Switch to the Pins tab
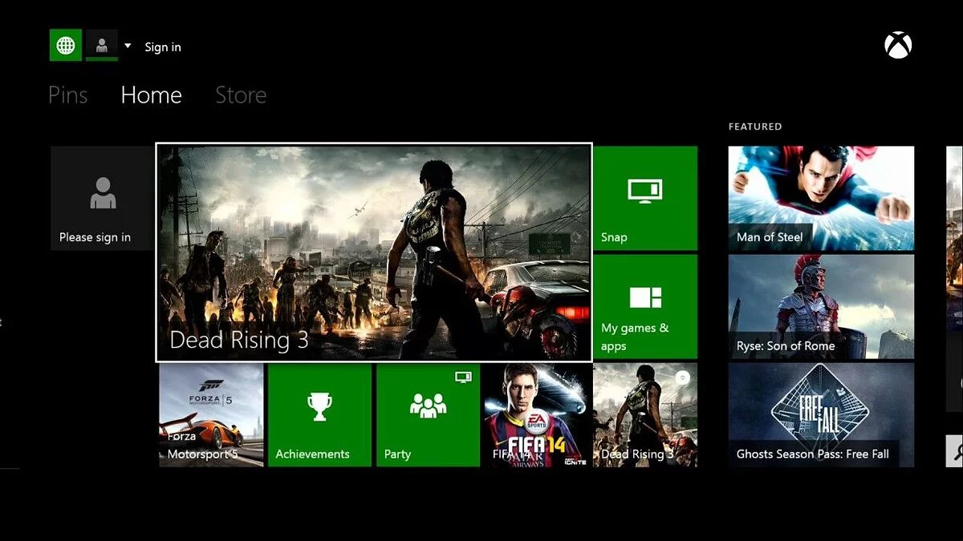The height and width of the screenshot is (541, 963). click(x=68, y=95)
